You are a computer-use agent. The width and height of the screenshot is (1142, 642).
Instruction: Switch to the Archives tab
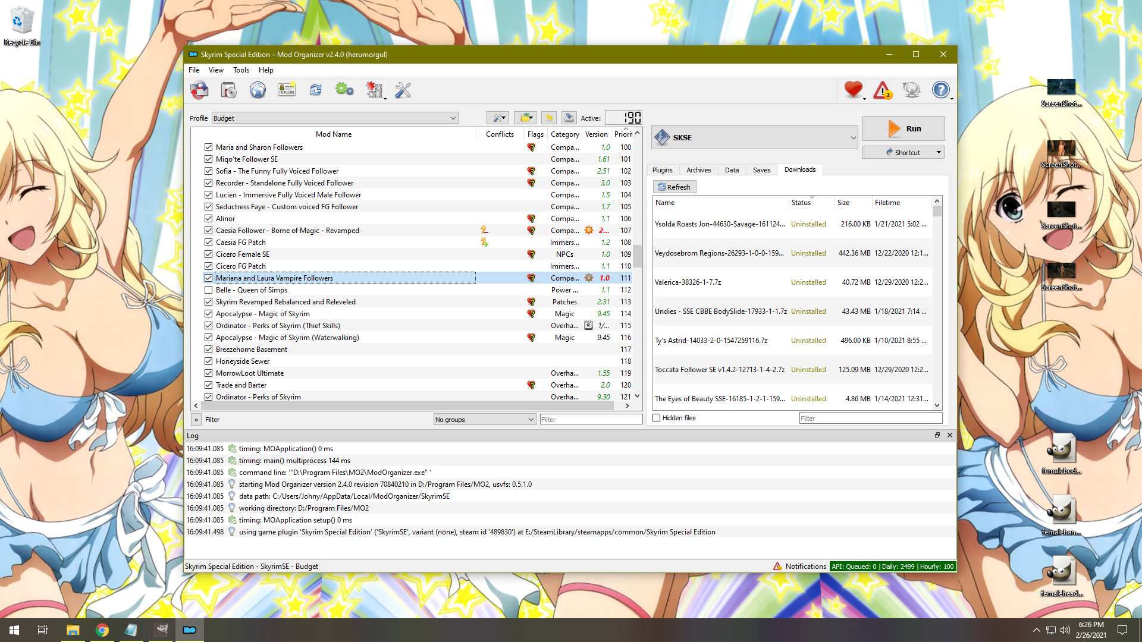pos(698,170)
